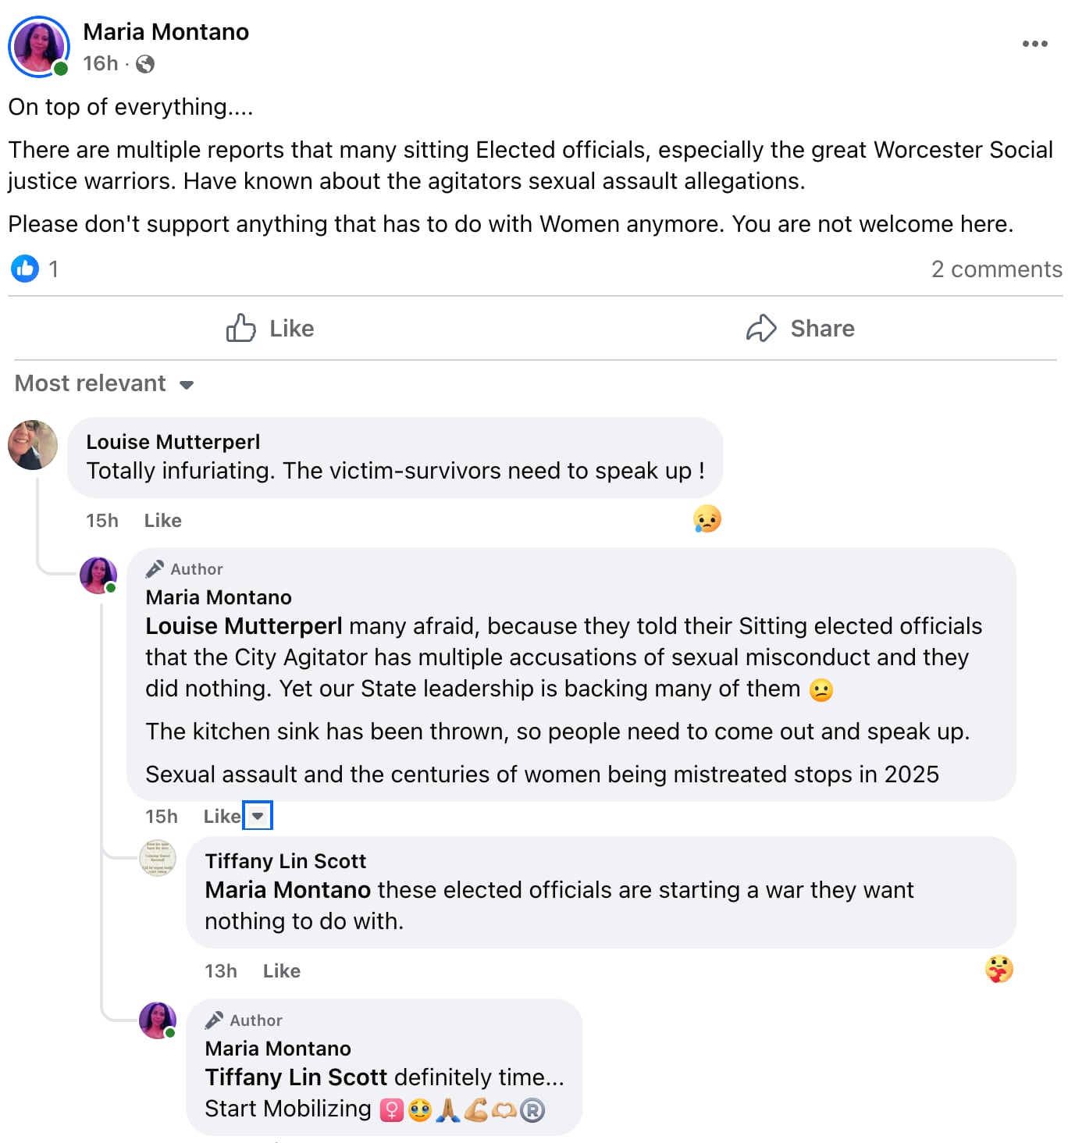Image resolution: width=1068 pixels, height=1143 pixels.
Task: Like the post with the Like button
Action: pos(270,329)
